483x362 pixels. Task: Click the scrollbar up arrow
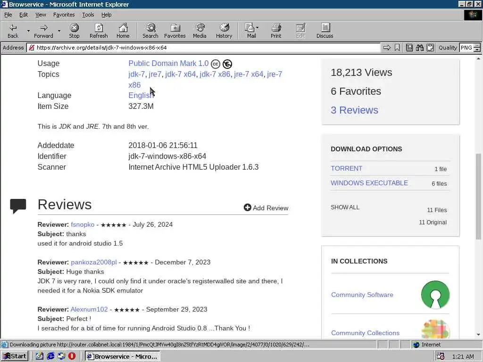[478, 58]
